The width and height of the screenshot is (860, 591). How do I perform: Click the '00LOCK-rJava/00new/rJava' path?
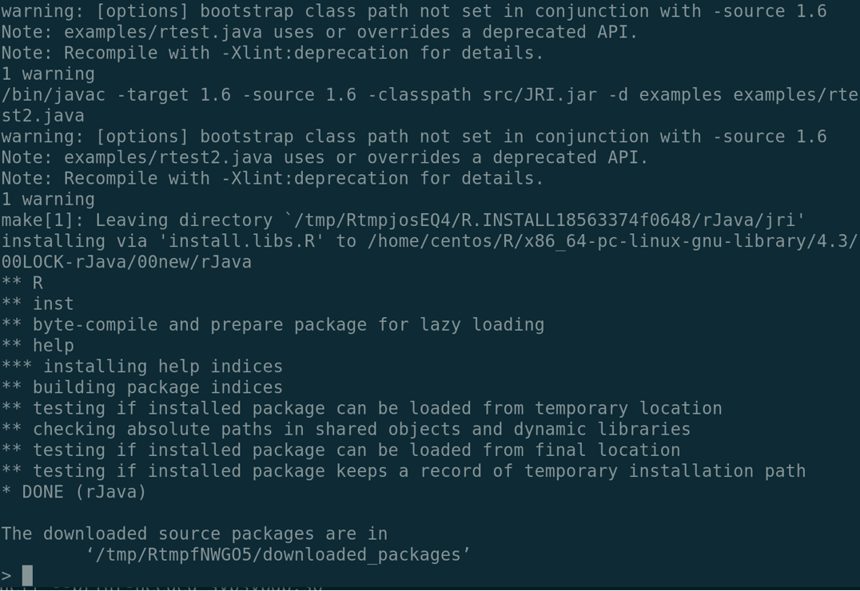pyautogui.click(x=126, y=262)
